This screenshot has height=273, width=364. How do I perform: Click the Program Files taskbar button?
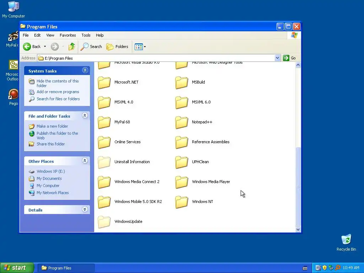(66, 268)
